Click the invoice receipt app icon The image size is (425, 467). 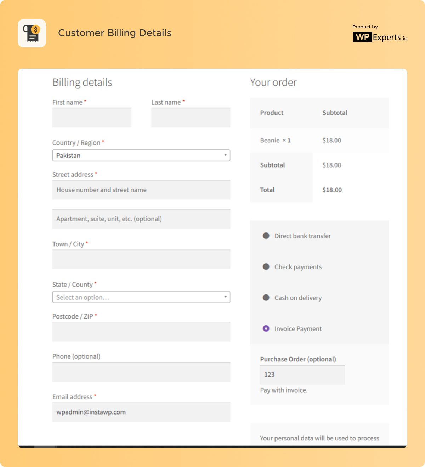[x=32, y=33]
